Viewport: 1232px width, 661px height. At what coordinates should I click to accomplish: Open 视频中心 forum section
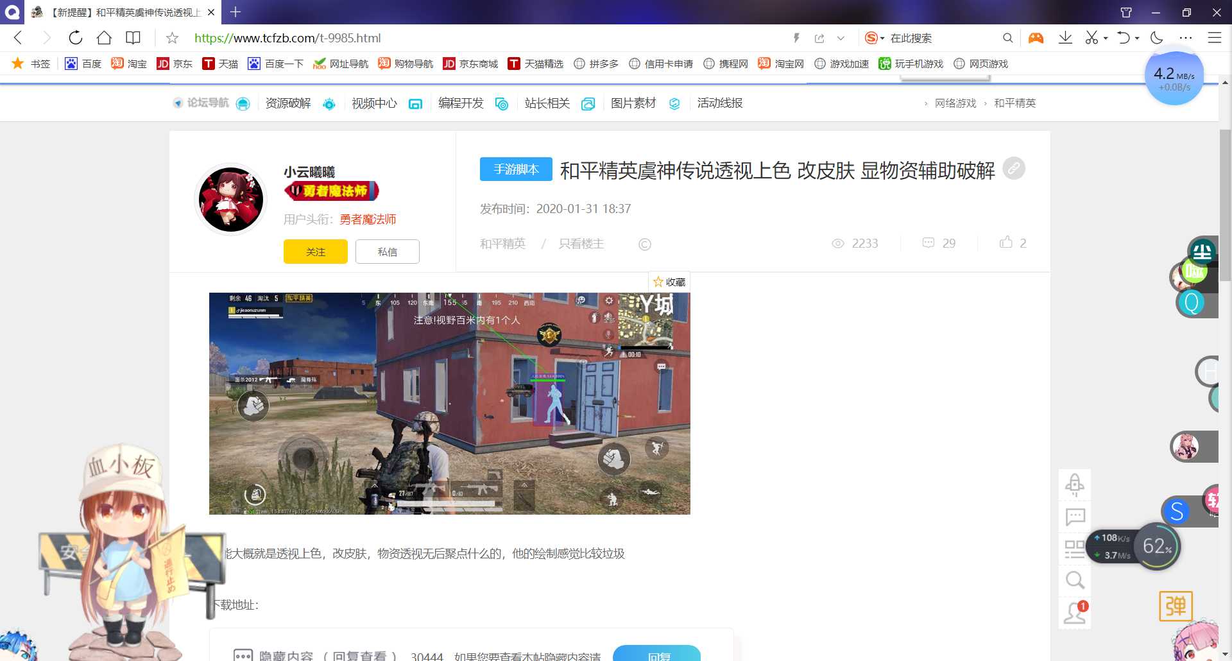coord(374,103)
